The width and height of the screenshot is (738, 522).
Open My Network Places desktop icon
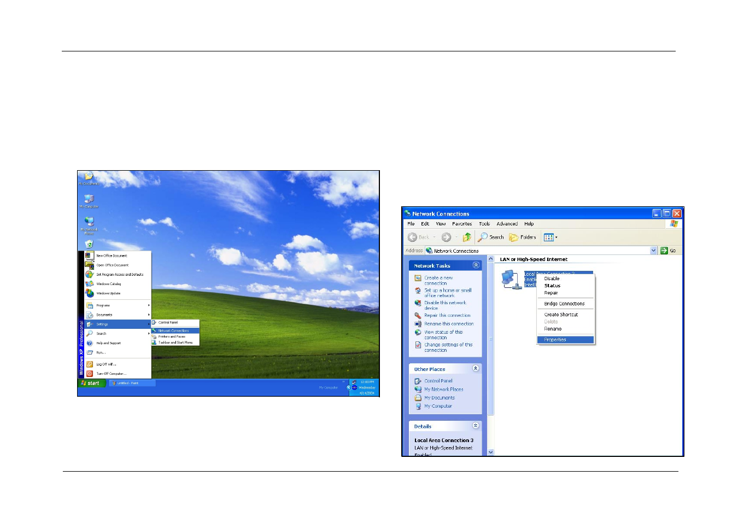click(89, 224)
